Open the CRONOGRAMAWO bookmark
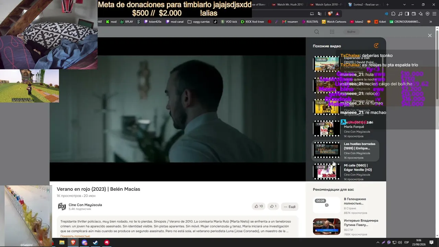Screen dimensions: 439x247 tap(405, 22)
